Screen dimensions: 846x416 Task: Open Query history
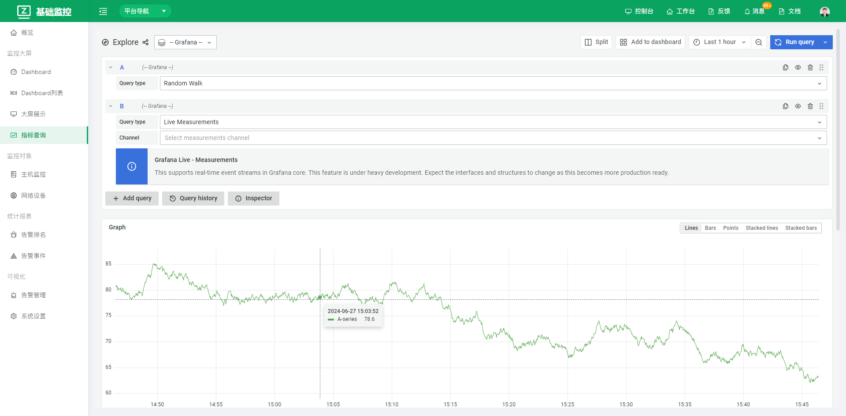coord(193,198)
